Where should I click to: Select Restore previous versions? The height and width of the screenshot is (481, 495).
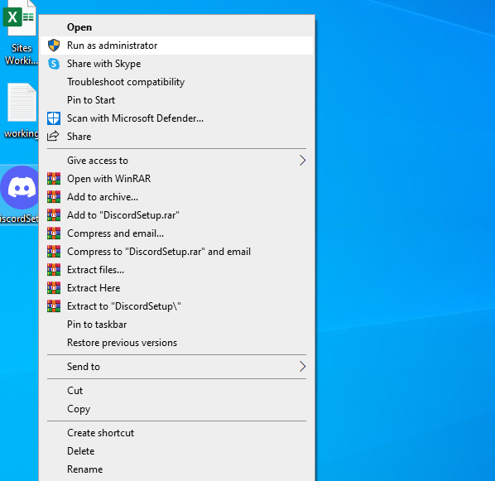[177, 343]
